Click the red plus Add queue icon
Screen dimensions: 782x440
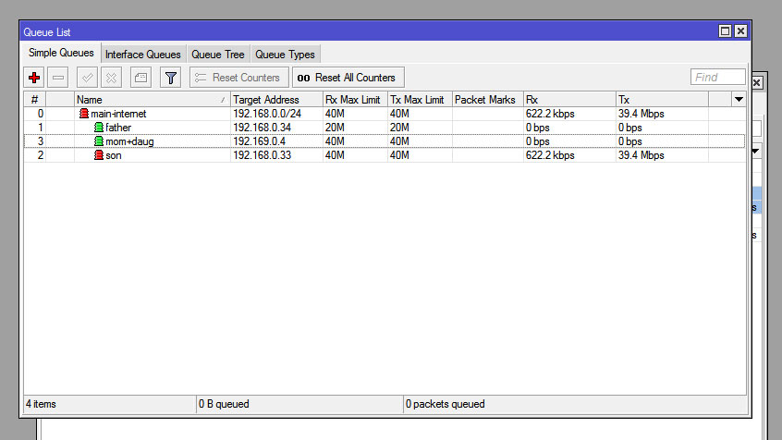click(34, 78)
